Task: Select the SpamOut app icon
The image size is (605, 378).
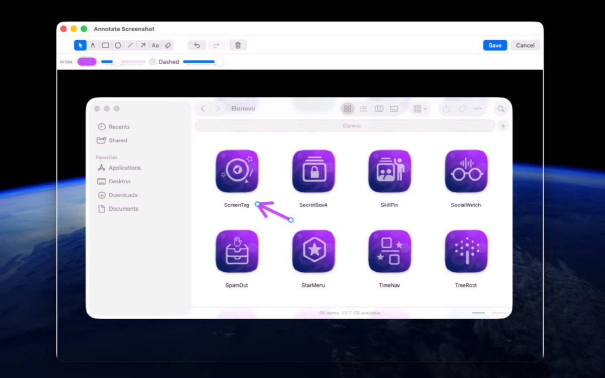Action: [x=237, y=251]
